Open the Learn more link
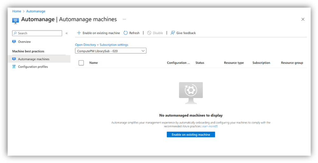The image size is (318, 163). pyautogui.click(x=208, y=127)
